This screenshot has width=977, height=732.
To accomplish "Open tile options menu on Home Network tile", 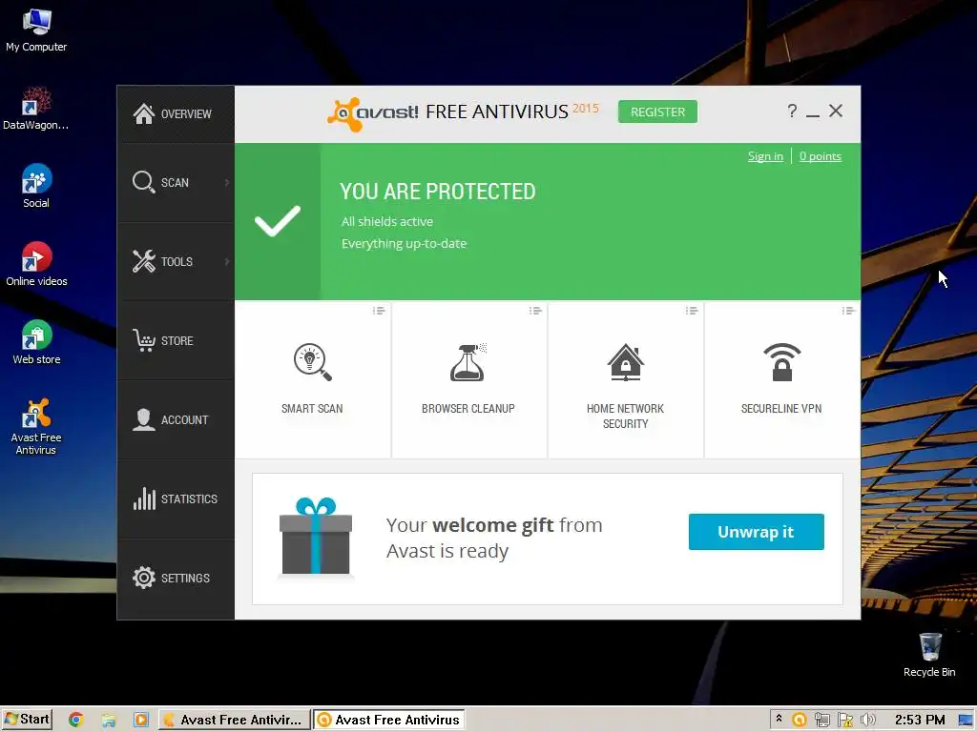I will [691, 311].
